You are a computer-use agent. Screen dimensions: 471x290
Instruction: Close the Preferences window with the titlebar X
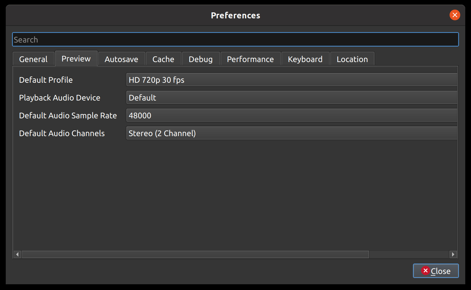coord(455,15)
